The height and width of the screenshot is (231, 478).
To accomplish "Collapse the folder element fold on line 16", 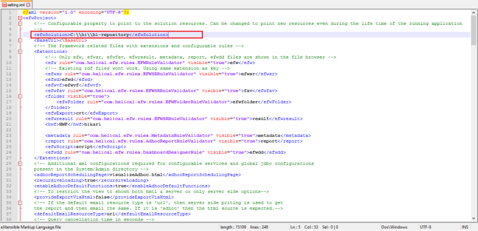I will click(x=20, y=97).
